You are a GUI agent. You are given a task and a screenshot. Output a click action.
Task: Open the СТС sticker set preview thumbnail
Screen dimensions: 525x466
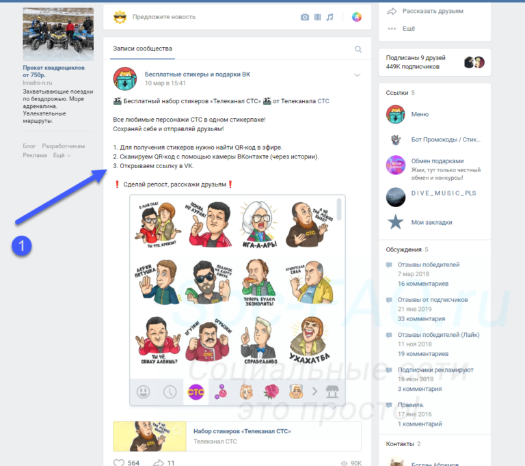click(x=150, y=436)
